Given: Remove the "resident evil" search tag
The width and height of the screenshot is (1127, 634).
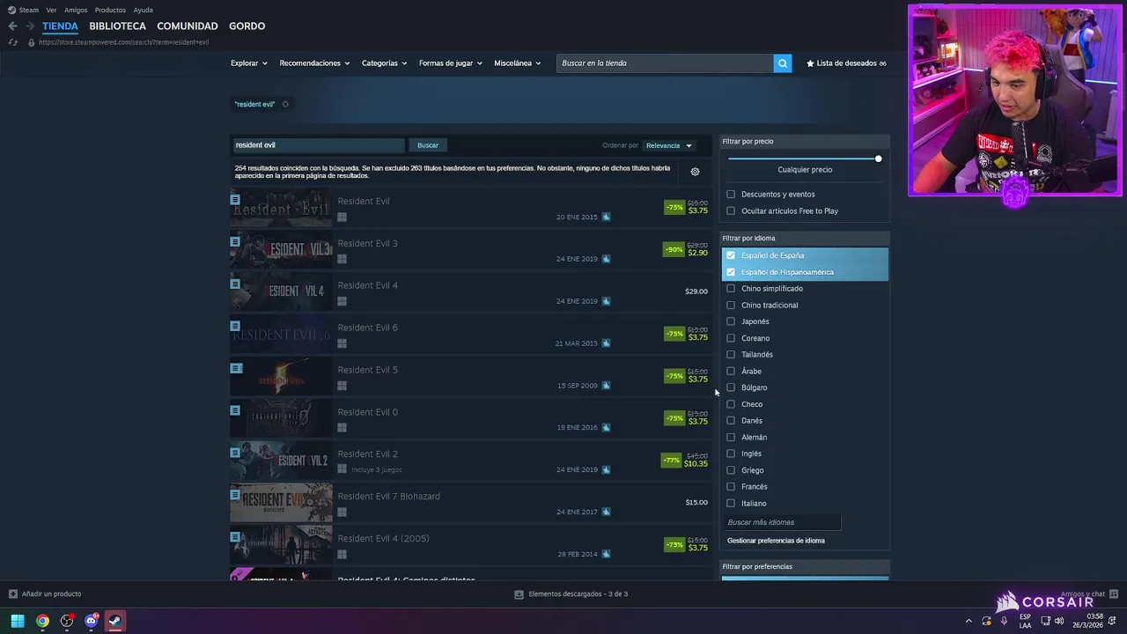Looking at the screenshot, I should 285,104.
